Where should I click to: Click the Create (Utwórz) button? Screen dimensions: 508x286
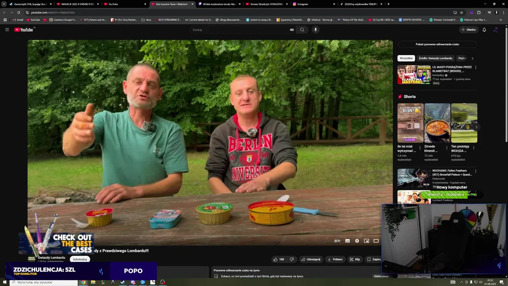468,29
